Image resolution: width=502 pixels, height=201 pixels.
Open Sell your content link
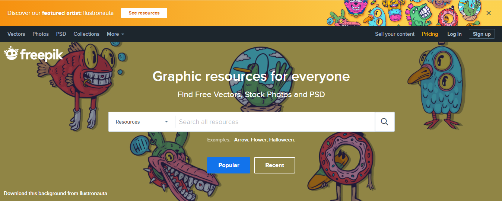click(395, 34)
